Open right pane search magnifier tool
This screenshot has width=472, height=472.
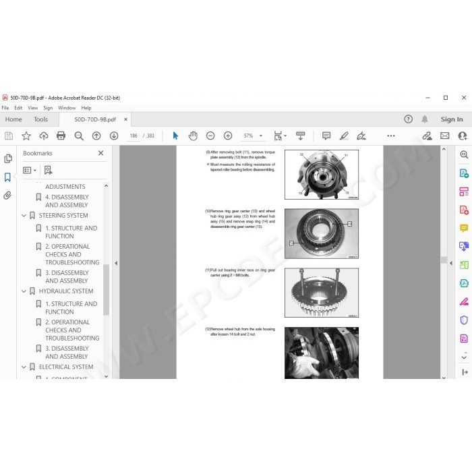tap(464, 154)
